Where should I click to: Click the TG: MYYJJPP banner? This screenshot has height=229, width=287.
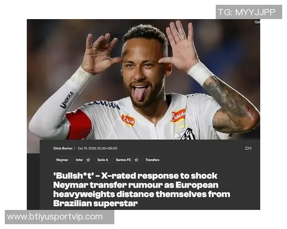(249, 12)
